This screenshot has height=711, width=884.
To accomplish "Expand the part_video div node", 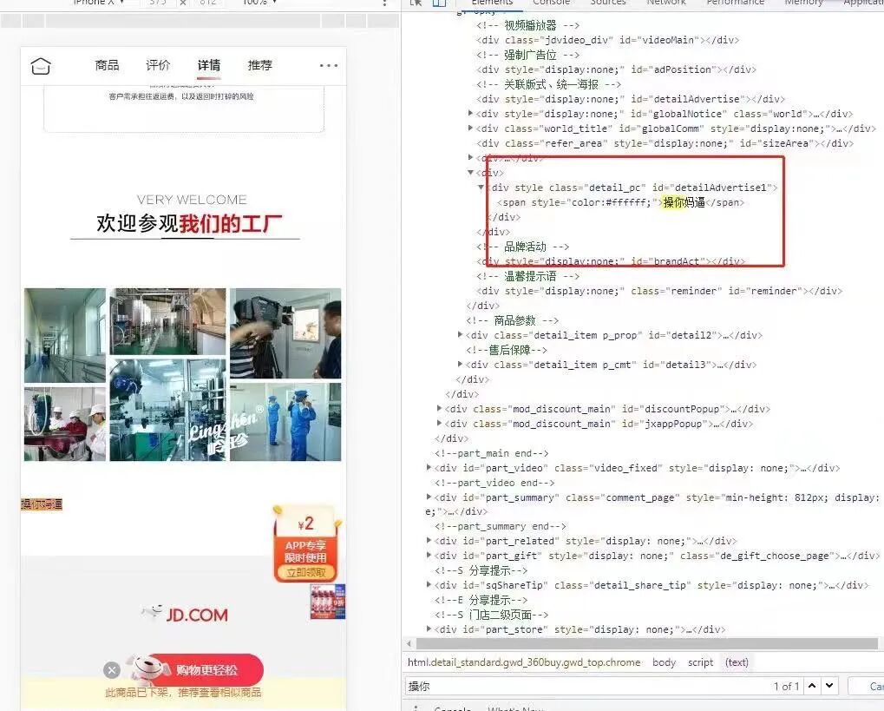I will tap(429, 467).
